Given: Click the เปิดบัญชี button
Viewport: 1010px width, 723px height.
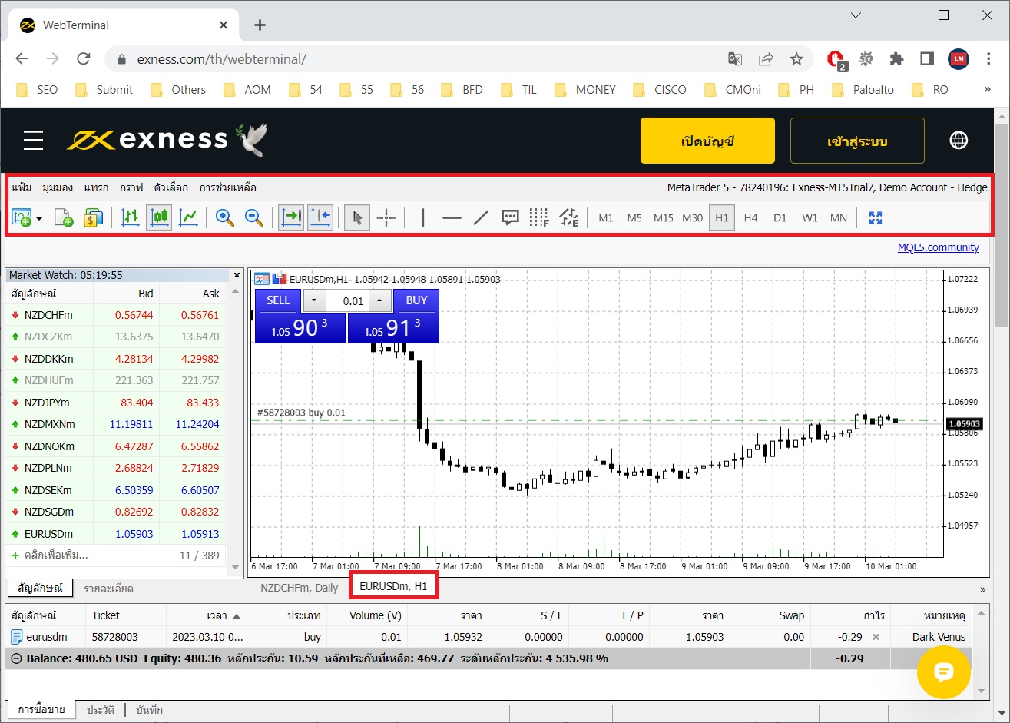Looking at the screenshot, I should [x=707, y=141].
